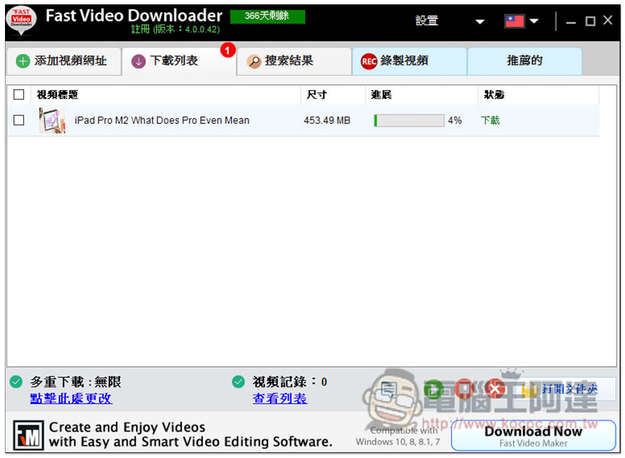Click the purple download arrow tab icon
625x458 pixels.
pyautogui.click(x=138, y=61)
